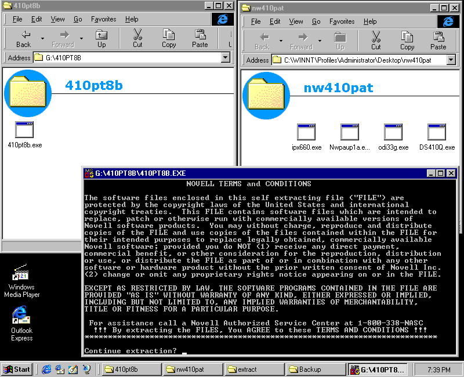Minimize the nw410pat folder window

434,8
